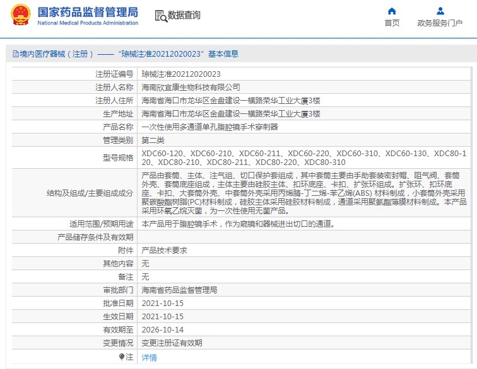Click 第二类 management category value
The image size is (477, 369).
153,140
